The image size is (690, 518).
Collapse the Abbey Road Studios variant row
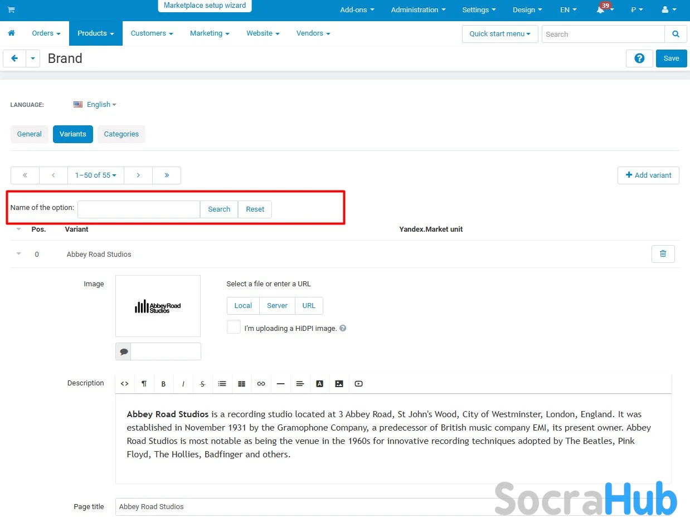coord(18,254)
